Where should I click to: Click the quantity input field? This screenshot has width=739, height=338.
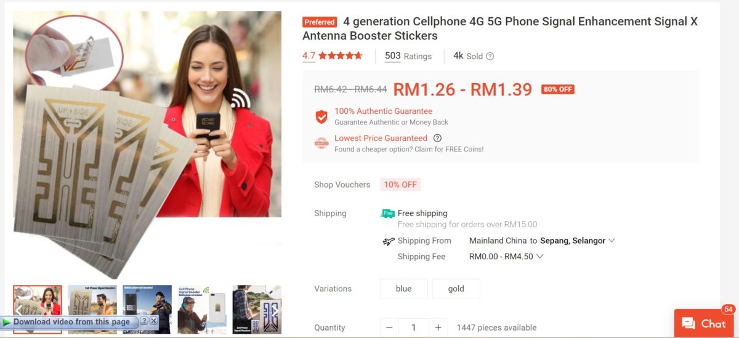click(x=413, y=328)
